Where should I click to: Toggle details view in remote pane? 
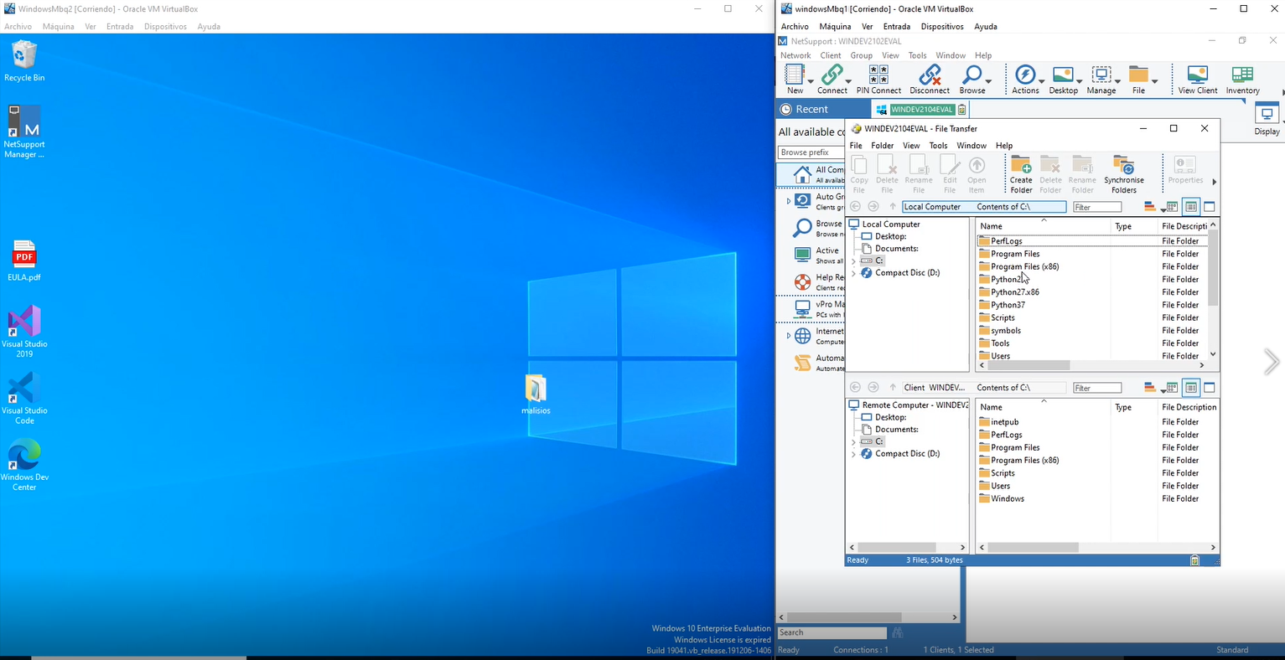point(1190,388)
